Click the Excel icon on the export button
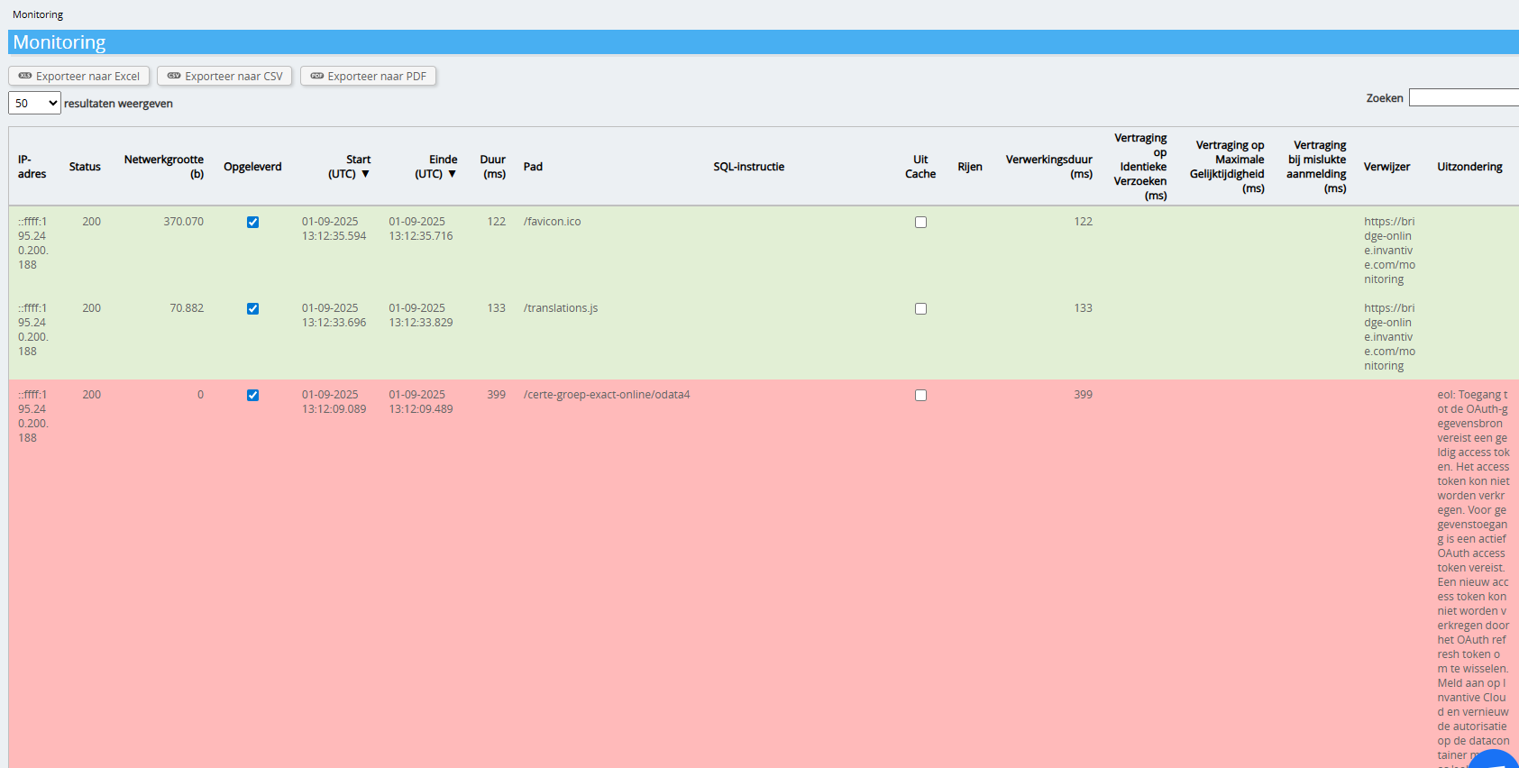1519x768 pixels. tap(25, 76)
